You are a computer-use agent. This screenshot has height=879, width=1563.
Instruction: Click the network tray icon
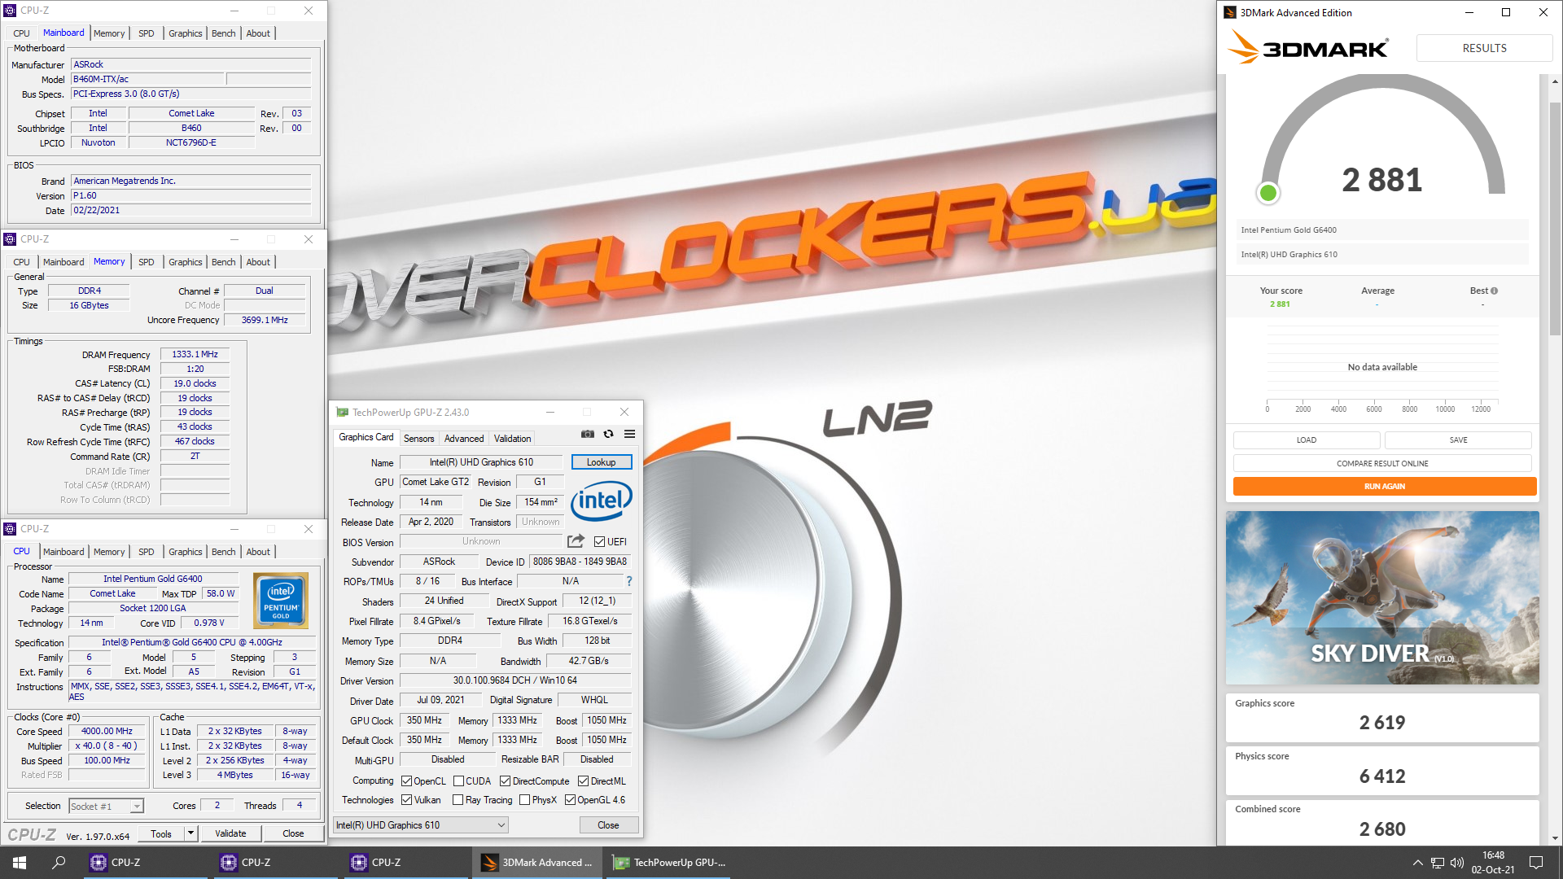1438,863
